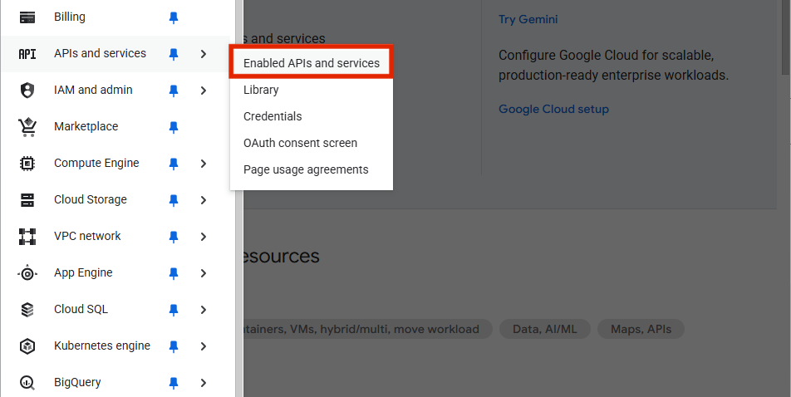Toggle the pin next to Marketplace
This screenshot has height=397, width=791.
click(174, 126)
